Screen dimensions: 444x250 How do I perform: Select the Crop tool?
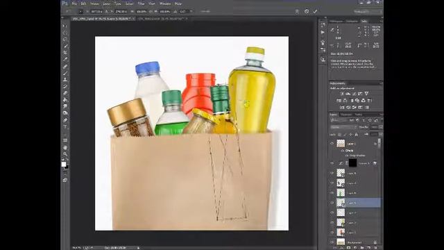click(65, 53)
